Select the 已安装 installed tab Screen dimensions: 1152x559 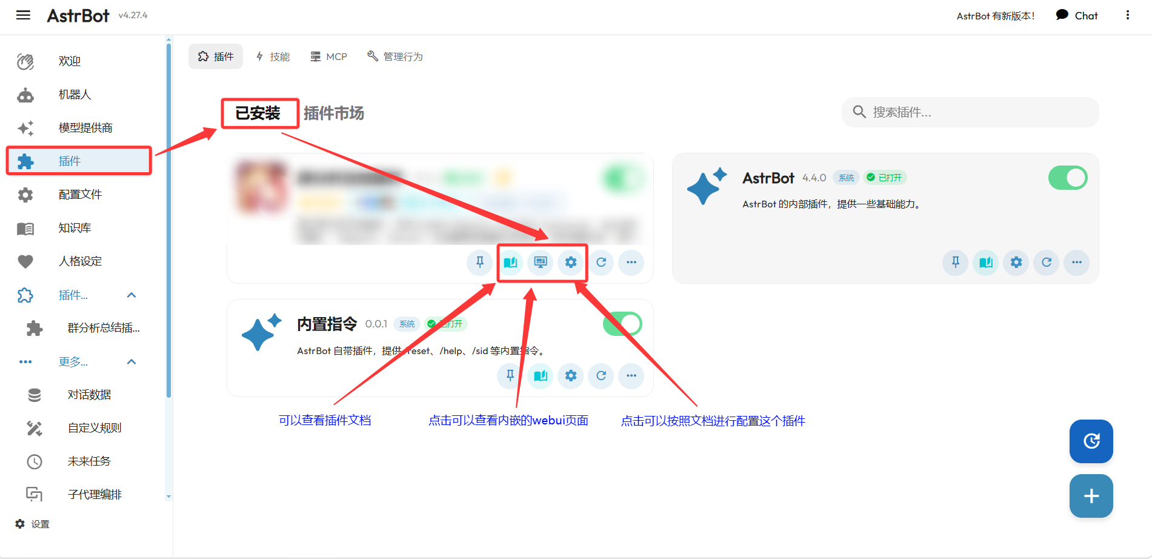click(258, 113)
